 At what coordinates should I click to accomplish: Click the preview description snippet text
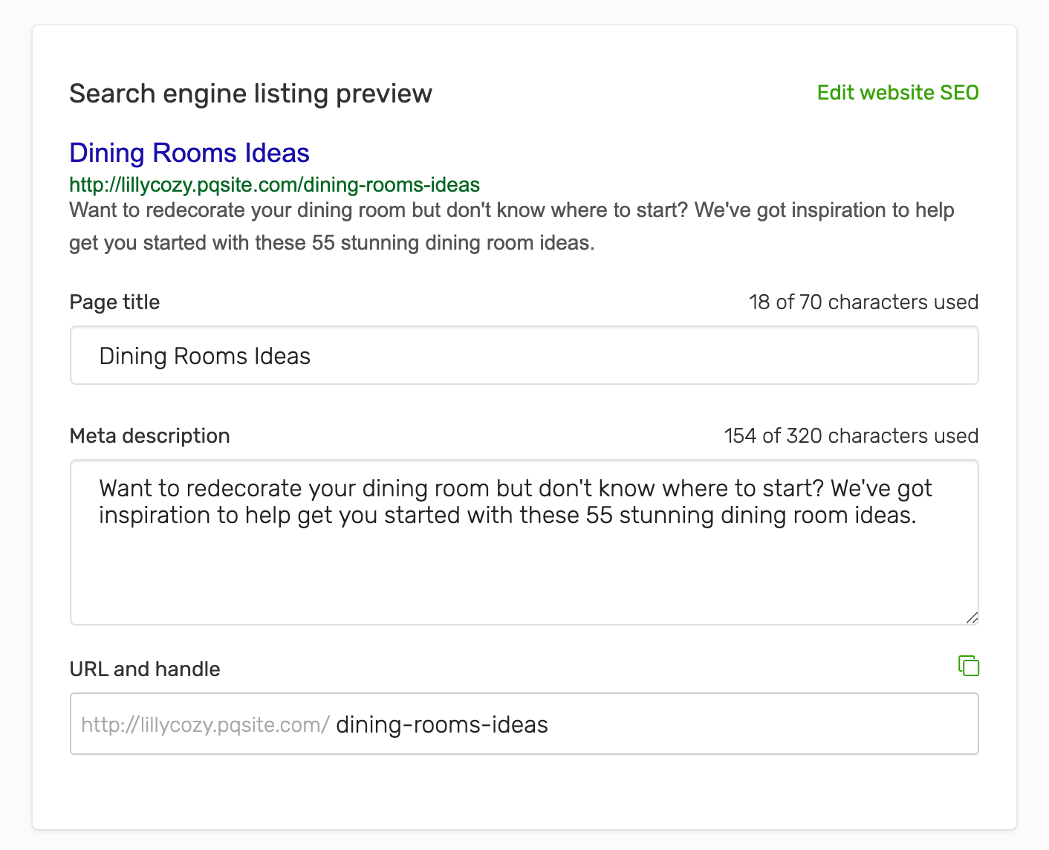pos(512,227)
